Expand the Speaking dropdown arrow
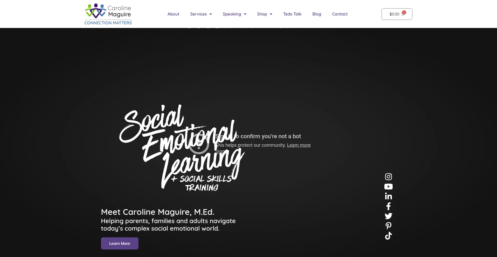This screenshot has height=257, width=497. click(x=245, y=14)
